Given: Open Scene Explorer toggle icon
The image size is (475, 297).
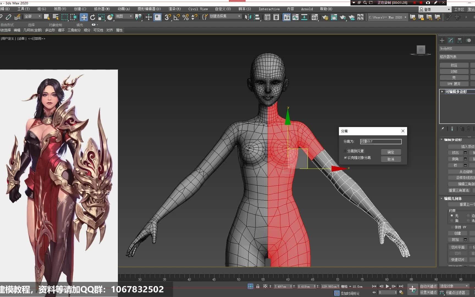Looking at the screenshot, I should 267,17.
